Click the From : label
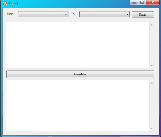The image size is (161, 137). [11, 14]
